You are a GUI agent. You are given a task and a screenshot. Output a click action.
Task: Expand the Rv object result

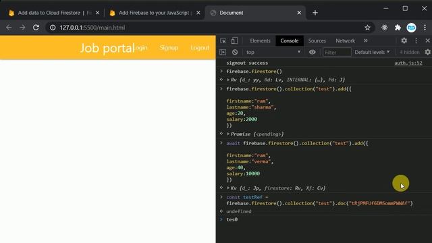point(228,80)
